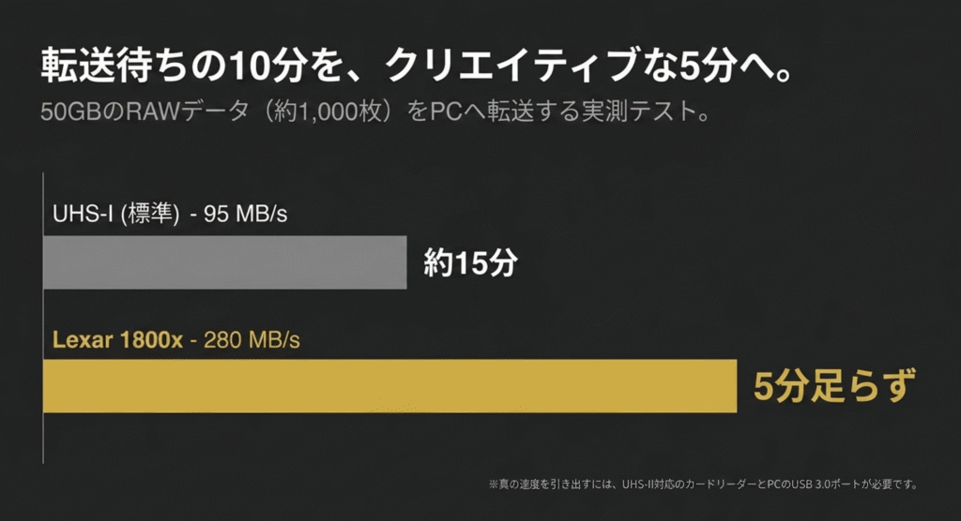Click 5分へ at end of headline
The image size is (961, 521).
726,66
